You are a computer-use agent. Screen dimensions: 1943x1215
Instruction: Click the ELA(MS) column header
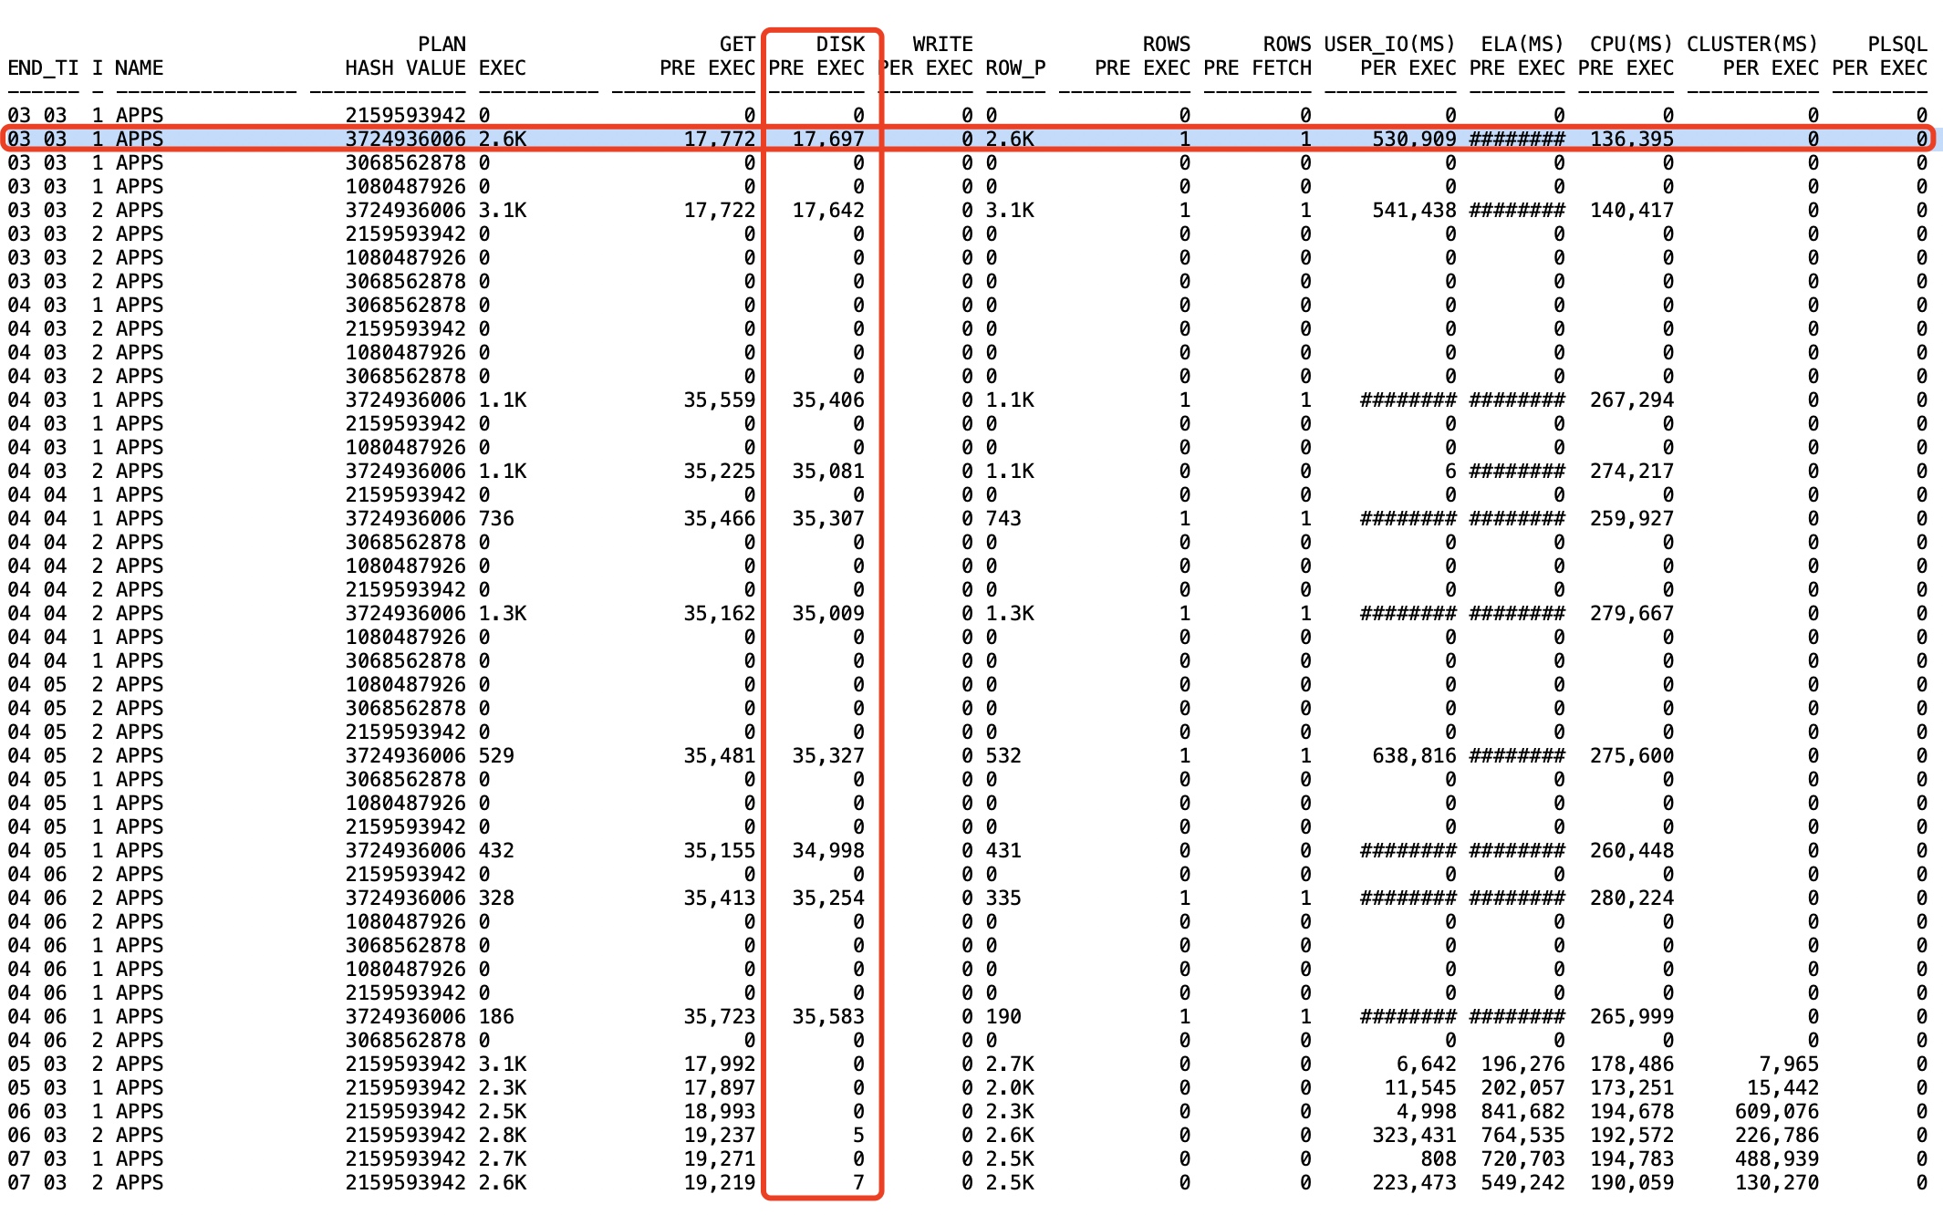1522,45
